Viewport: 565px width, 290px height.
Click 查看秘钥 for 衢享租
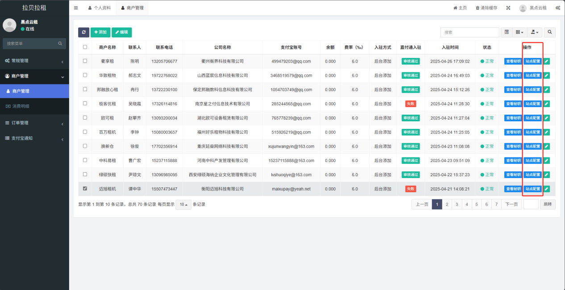[513, 62]
